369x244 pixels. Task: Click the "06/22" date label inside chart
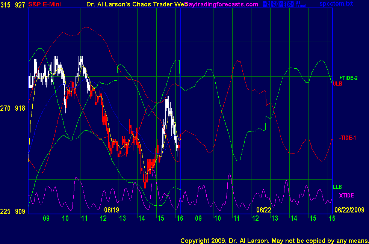(x=263, y=210)
